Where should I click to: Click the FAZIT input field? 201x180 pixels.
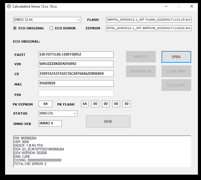(x=76, y=54)
